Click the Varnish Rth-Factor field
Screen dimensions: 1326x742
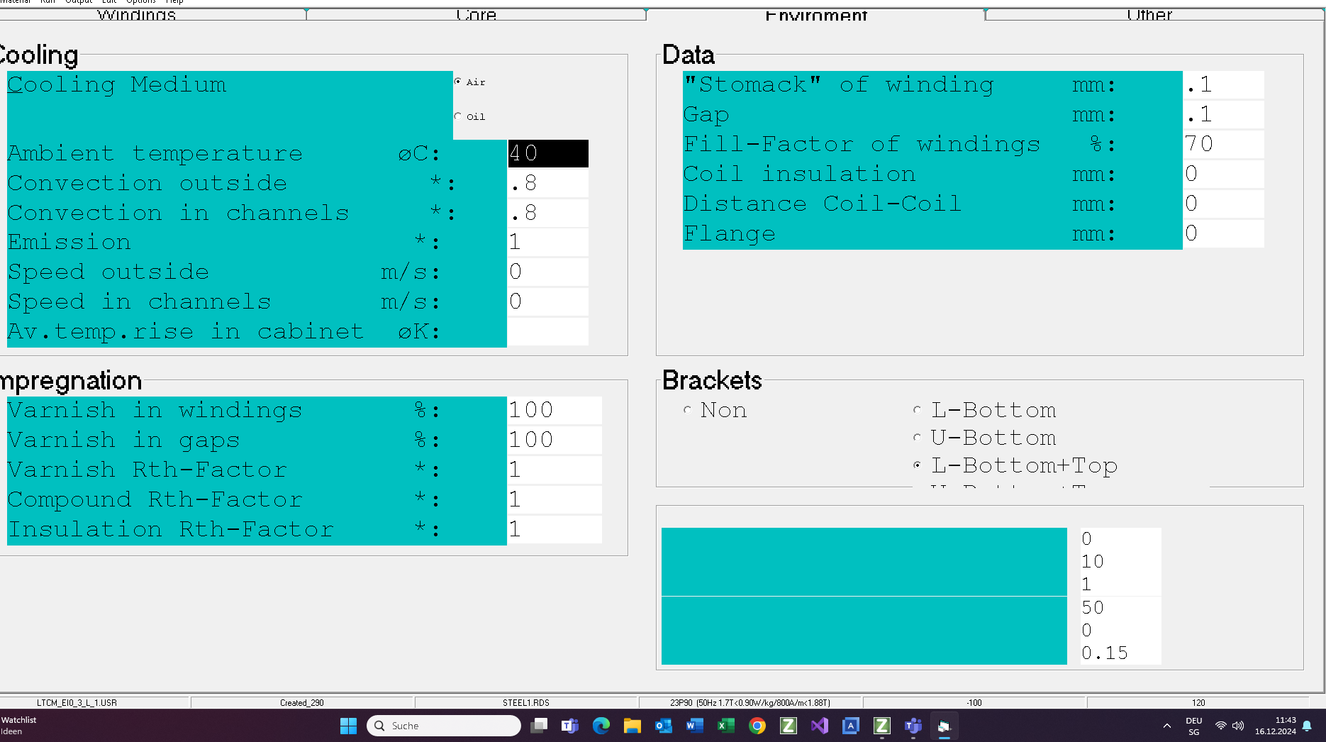tap(555, 470)
